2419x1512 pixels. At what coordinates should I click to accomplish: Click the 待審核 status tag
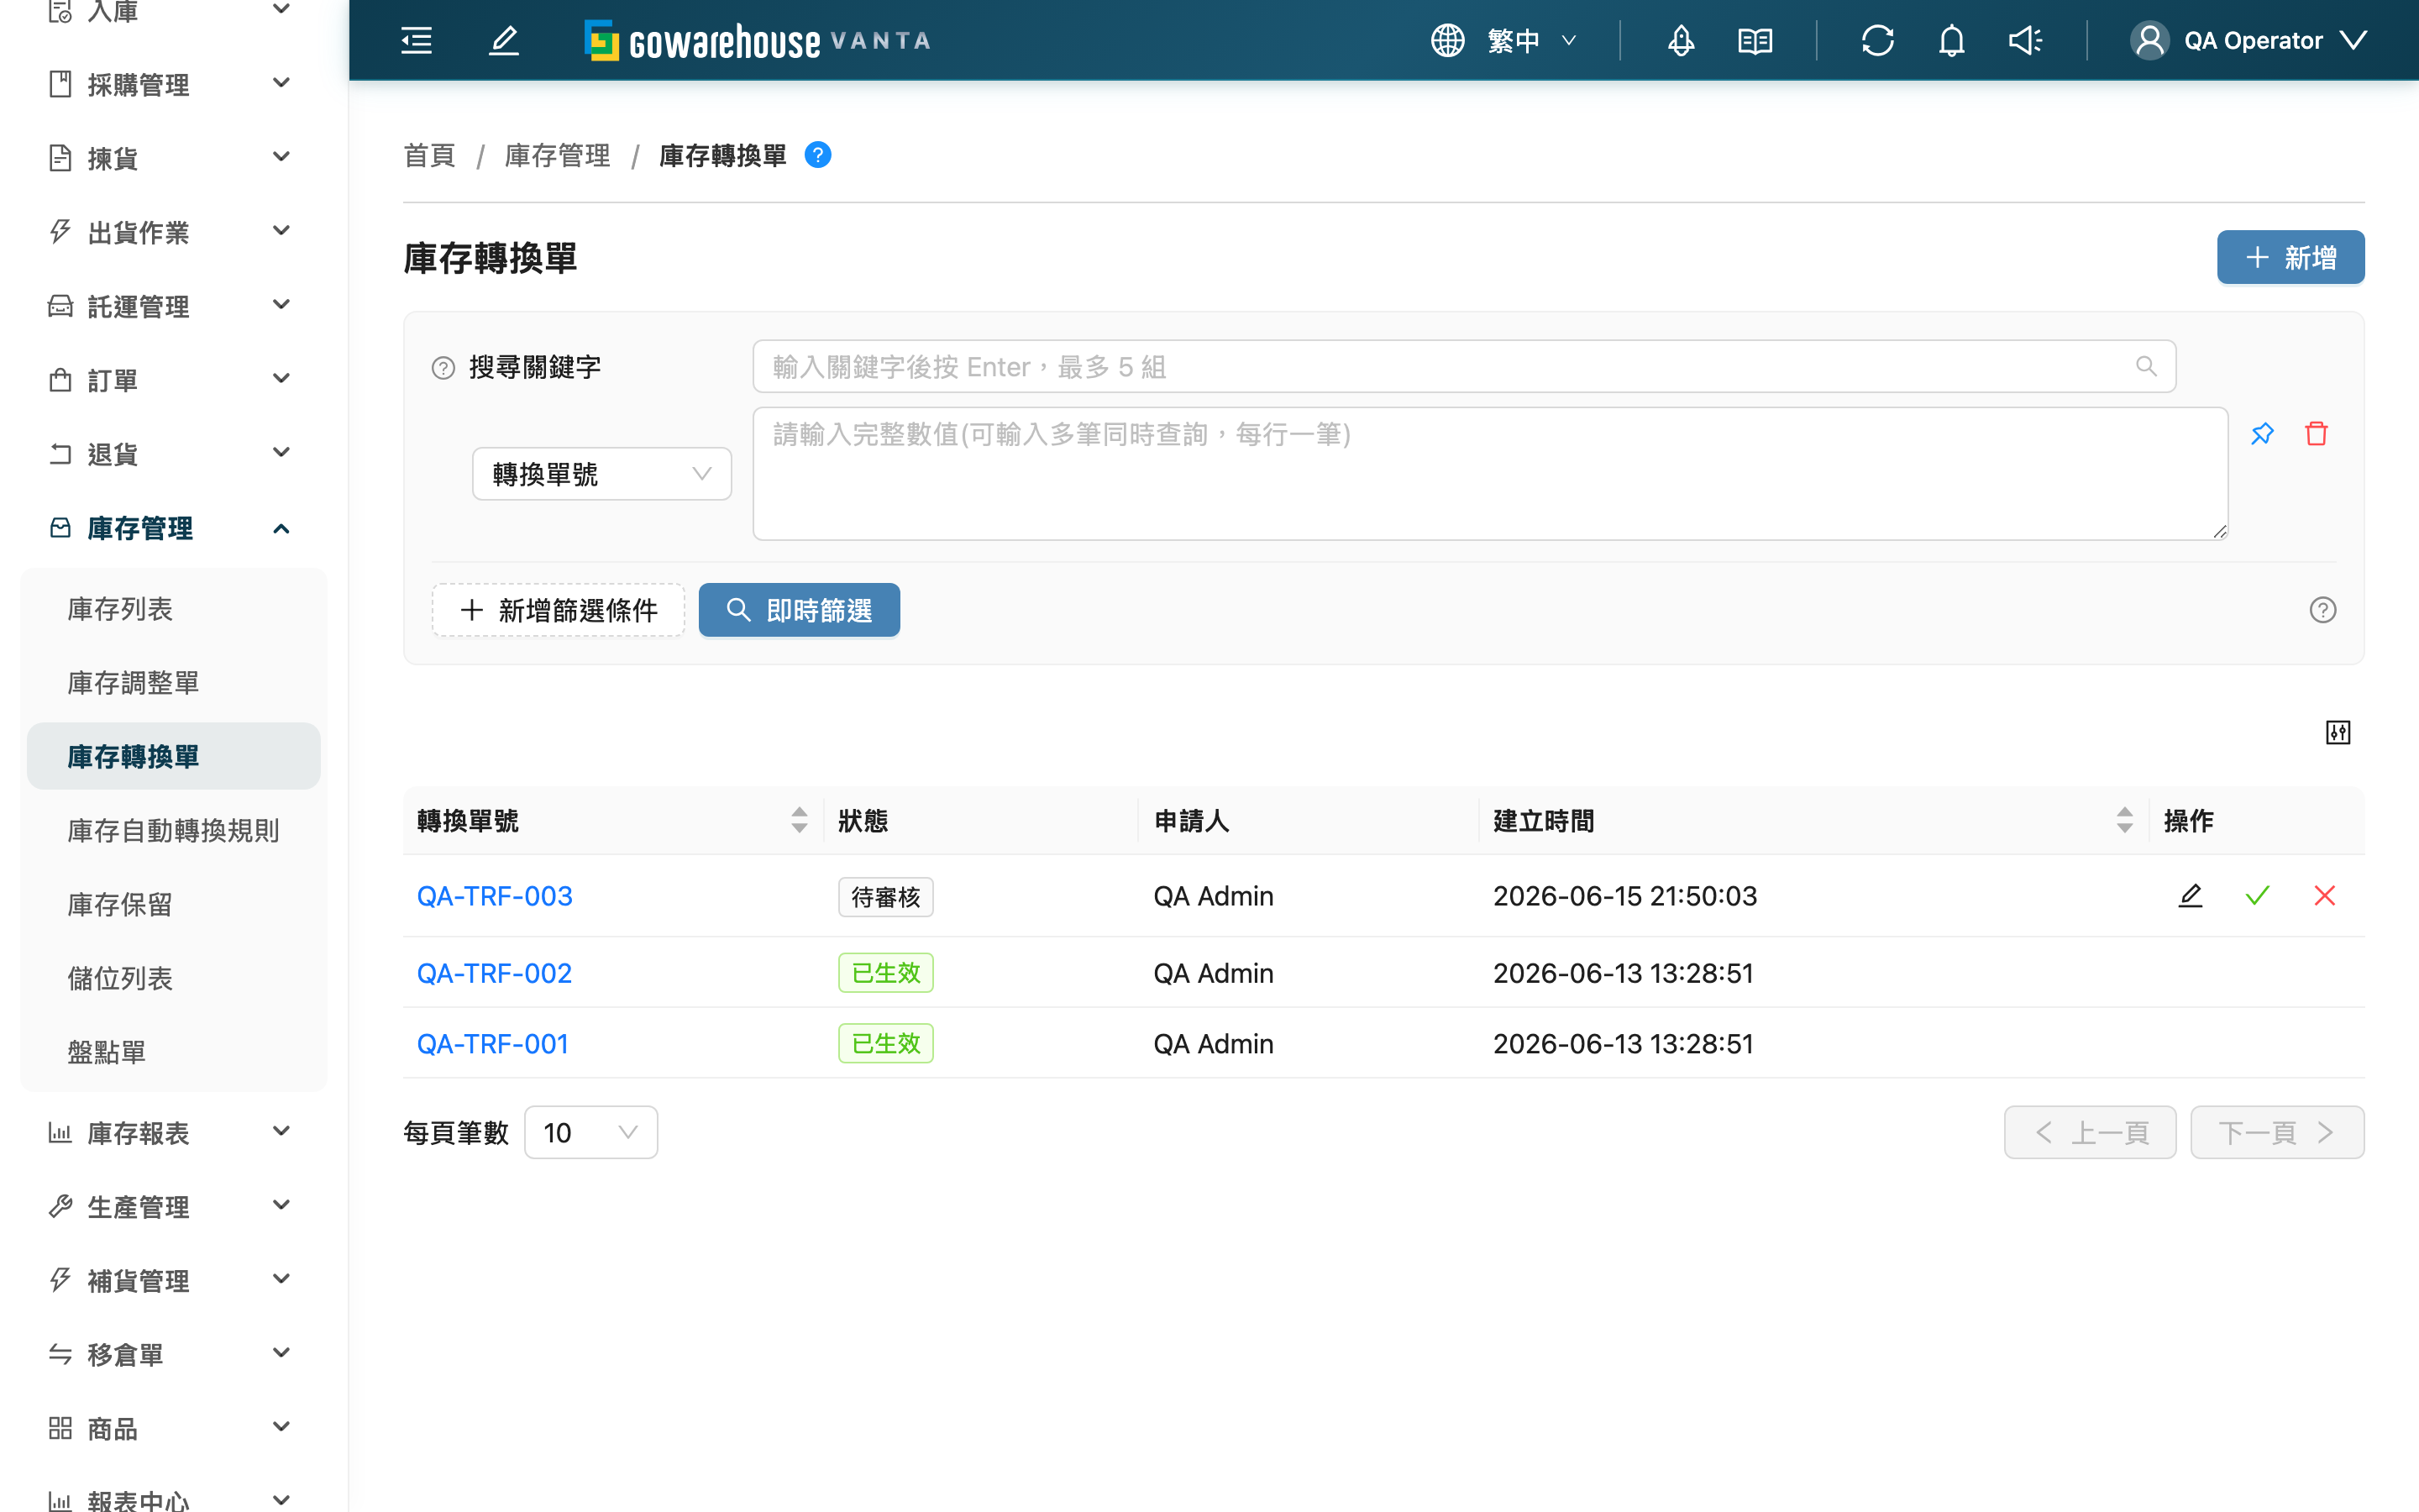[885, 897]
